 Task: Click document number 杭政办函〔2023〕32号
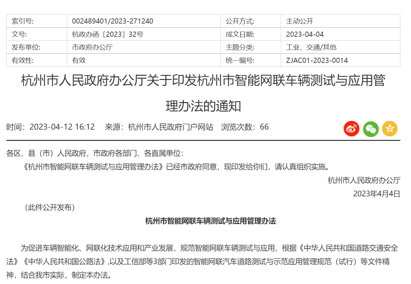[107, 34]
